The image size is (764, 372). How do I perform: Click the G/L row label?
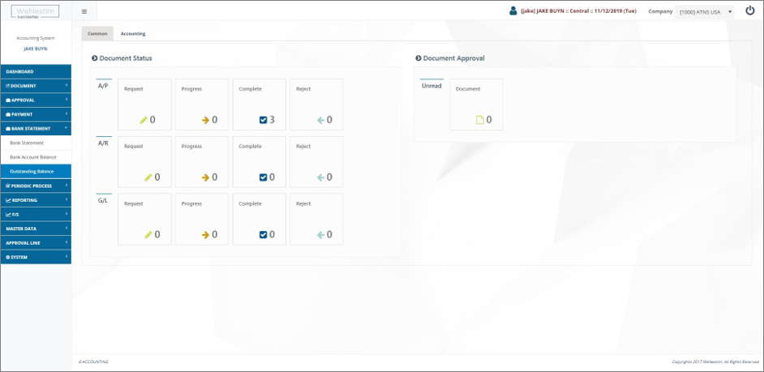(103, 201)
